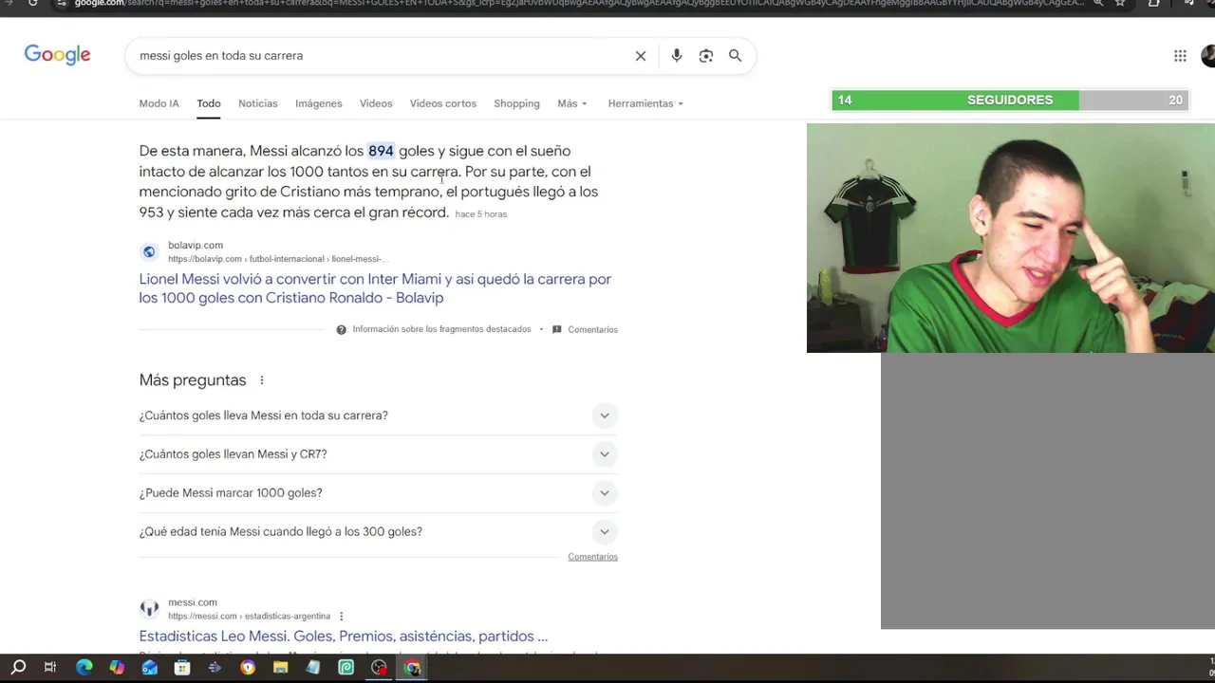Click Comentarios under Más preguntas

click(x=592, y=557)
